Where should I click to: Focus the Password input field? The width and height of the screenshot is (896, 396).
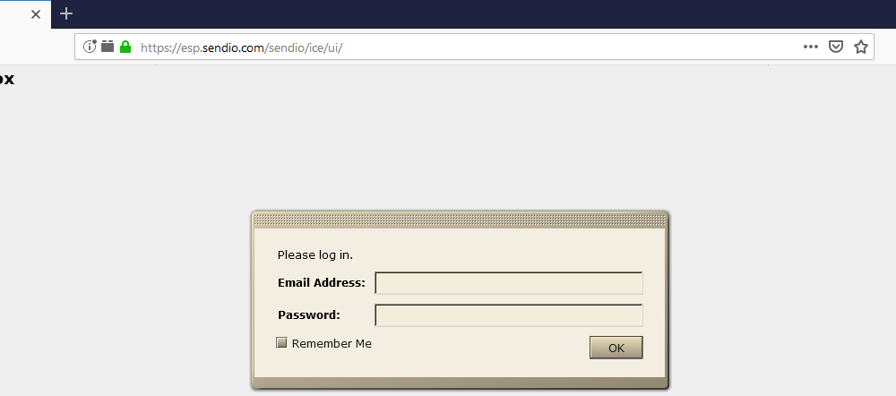coord(509,314)
